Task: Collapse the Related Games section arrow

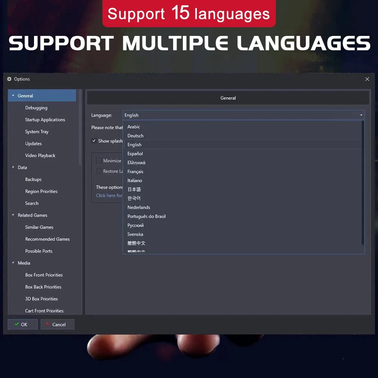Action: 13,215
